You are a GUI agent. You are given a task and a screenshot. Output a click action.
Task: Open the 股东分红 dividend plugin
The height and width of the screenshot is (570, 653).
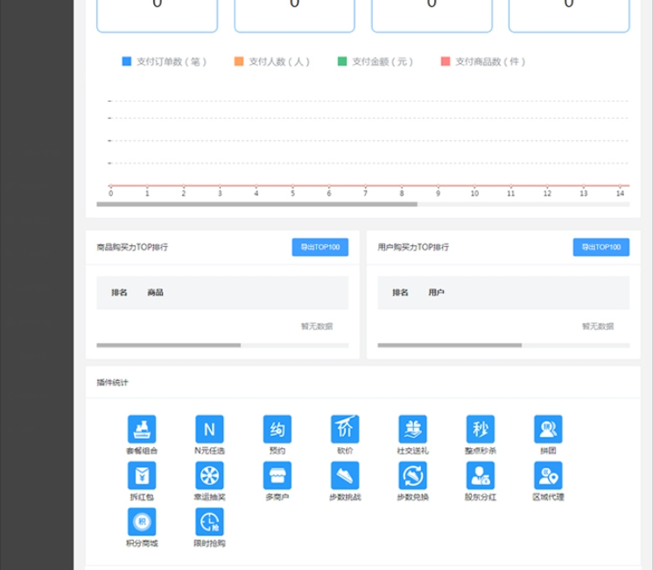pyautogui.click(x=481, y=475)
